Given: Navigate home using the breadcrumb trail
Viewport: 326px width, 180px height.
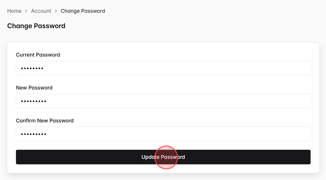Looking at the screenshot, I should tap(14, 11).
